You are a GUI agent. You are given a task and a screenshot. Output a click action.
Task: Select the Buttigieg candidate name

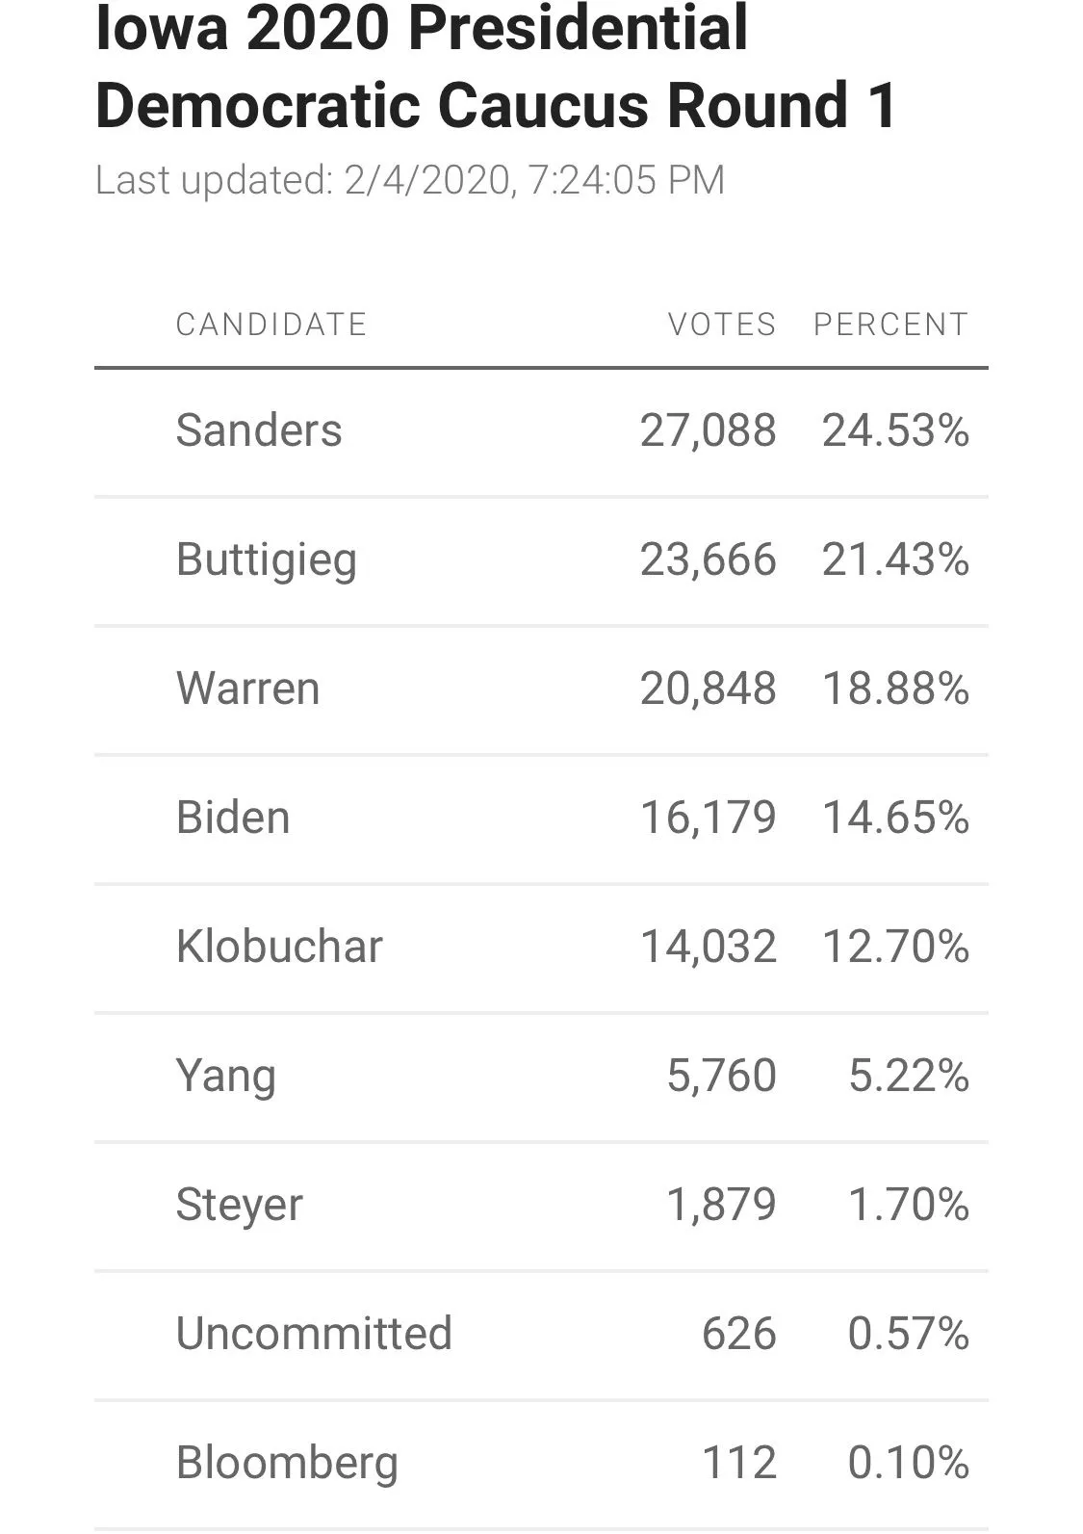tap(266, 559)
